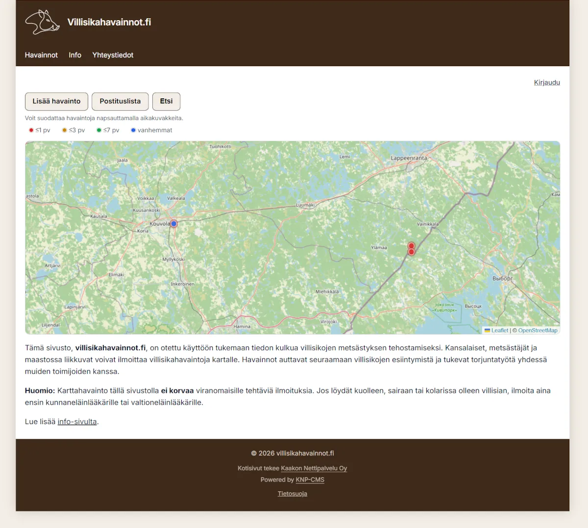Open the Villisikahavainnot.fi site title

pyautogui.click(x=109, y=22)
